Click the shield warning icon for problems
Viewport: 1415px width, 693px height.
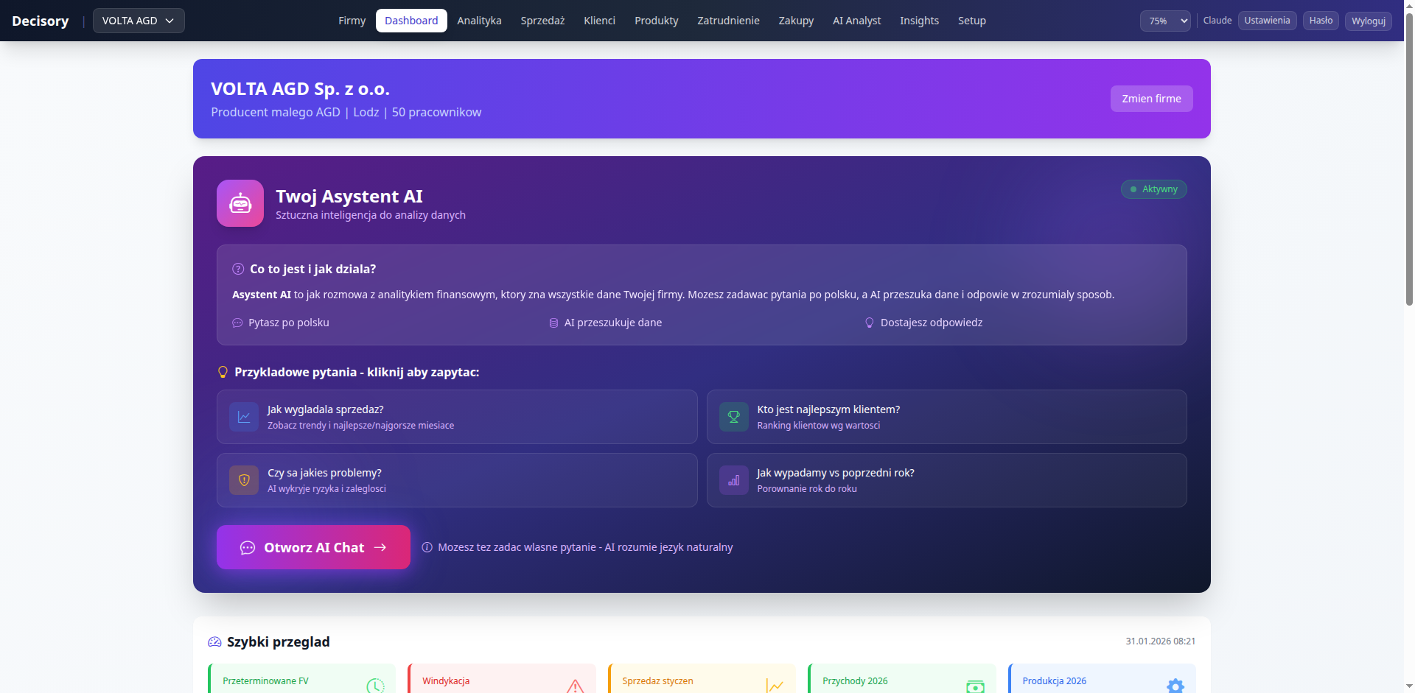244,480
